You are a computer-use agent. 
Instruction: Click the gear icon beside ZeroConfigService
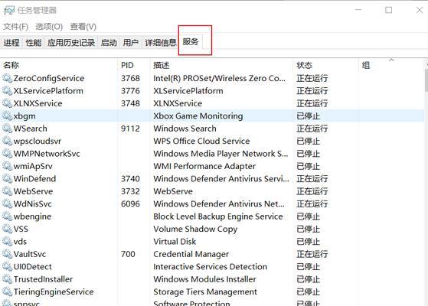pos(8,78)
